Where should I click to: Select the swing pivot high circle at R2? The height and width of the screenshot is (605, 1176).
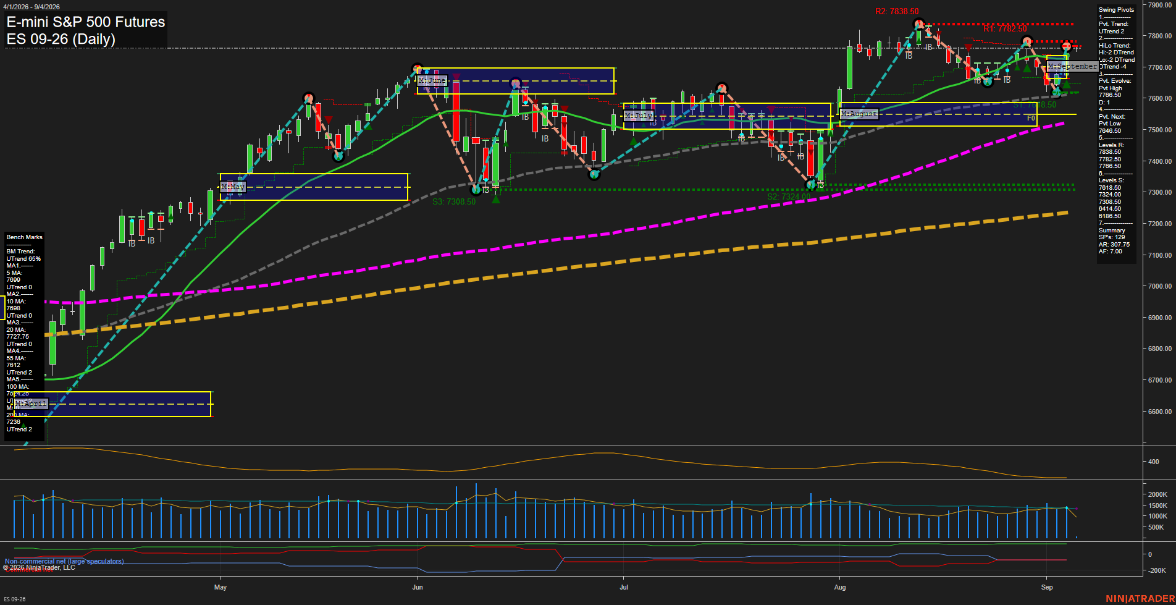click(919, 24)
